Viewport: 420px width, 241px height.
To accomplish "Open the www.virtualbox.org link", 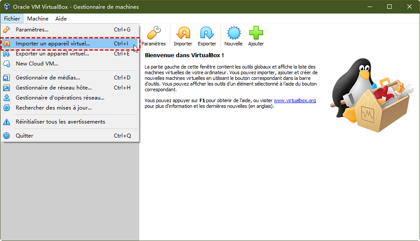I will click(x=295, y=100).
